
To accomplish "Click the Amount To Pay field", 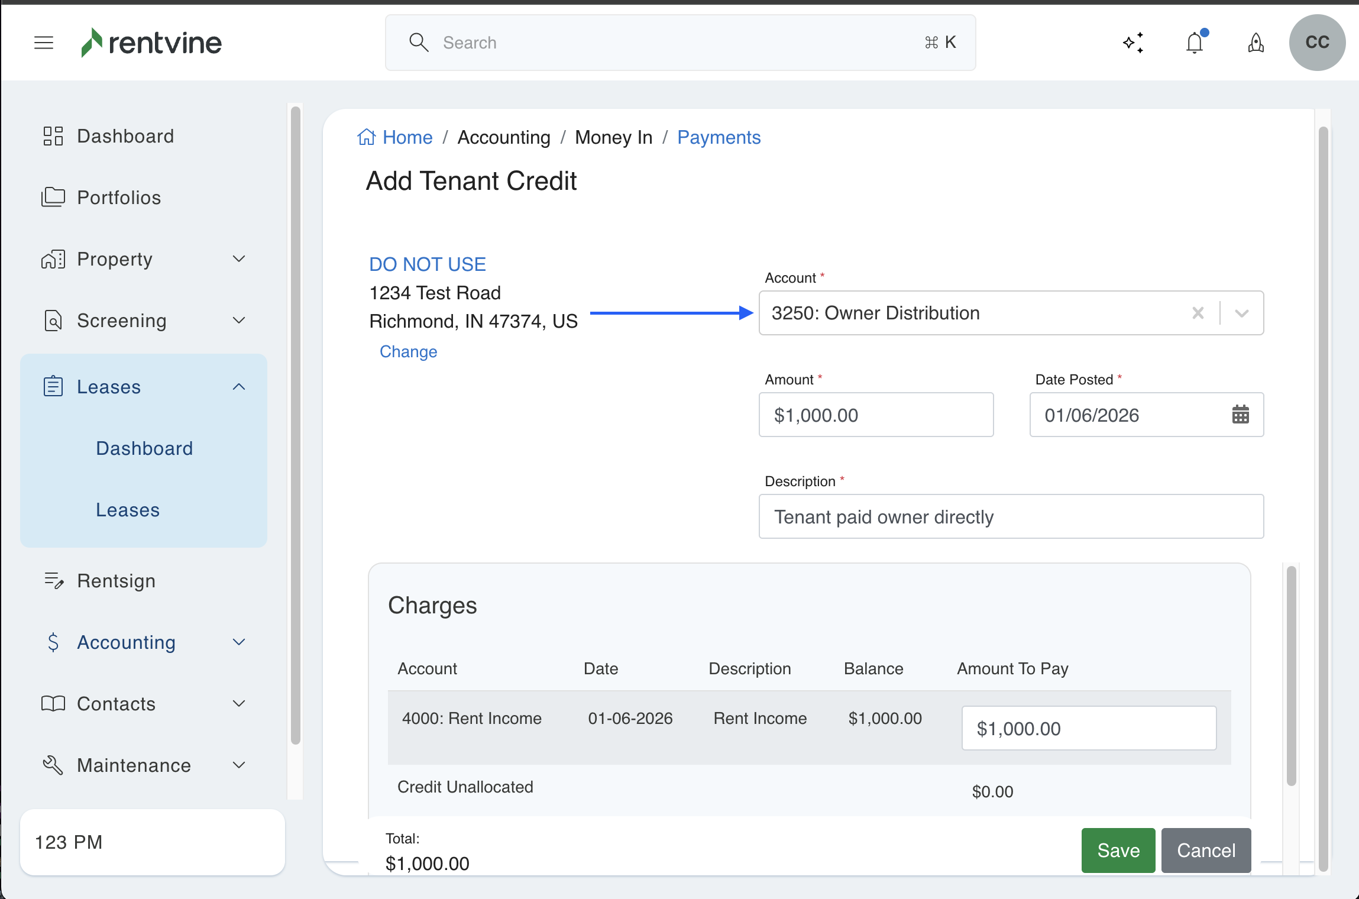I will tap(1088, 728).
